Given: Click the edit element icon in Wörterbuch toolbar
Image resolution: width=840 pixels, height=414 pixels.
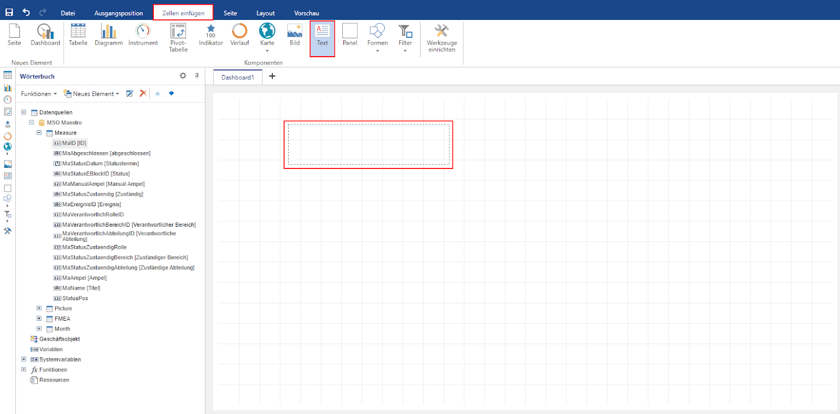Looking at the screenshot, I should 130,93.
